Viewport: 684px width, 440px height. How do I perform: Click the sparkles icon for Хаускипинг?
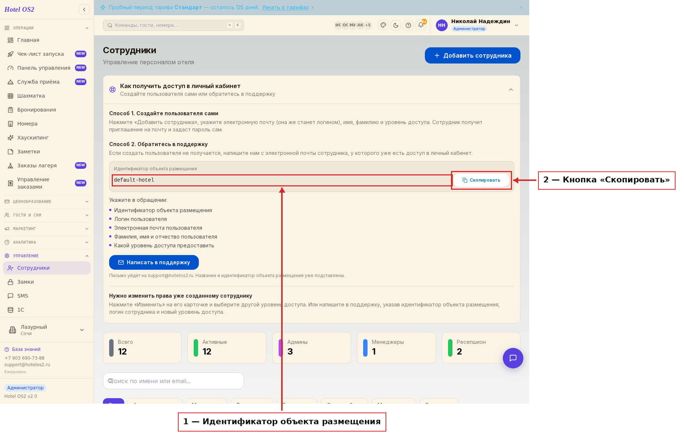11,138
